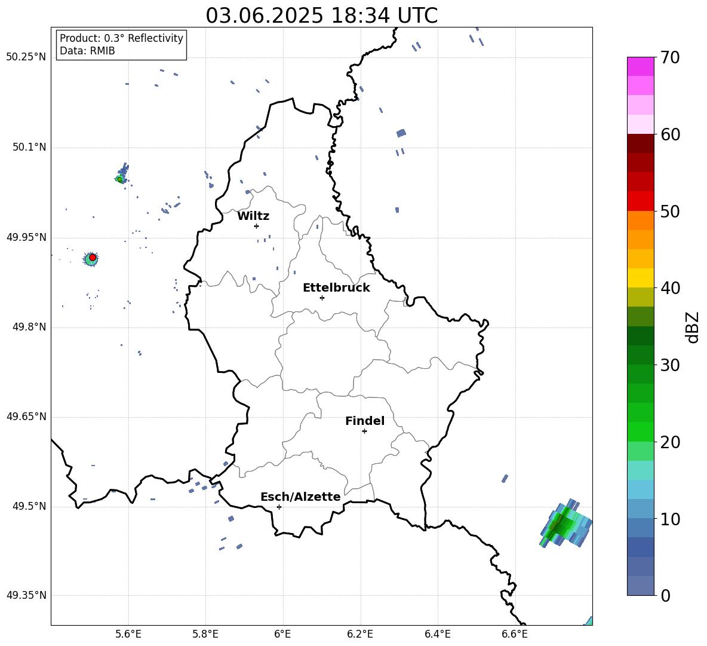Click the 'Product: 0.3° Reflectivity' legend text

point(121,38)
